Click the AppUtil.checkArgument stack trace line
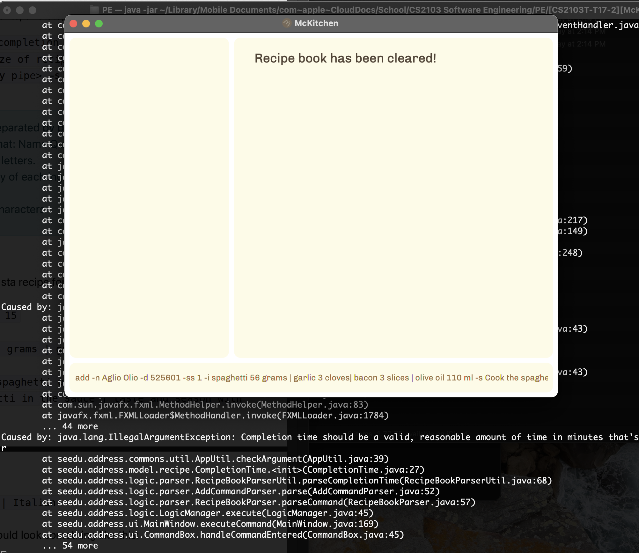 click(215, 459)
